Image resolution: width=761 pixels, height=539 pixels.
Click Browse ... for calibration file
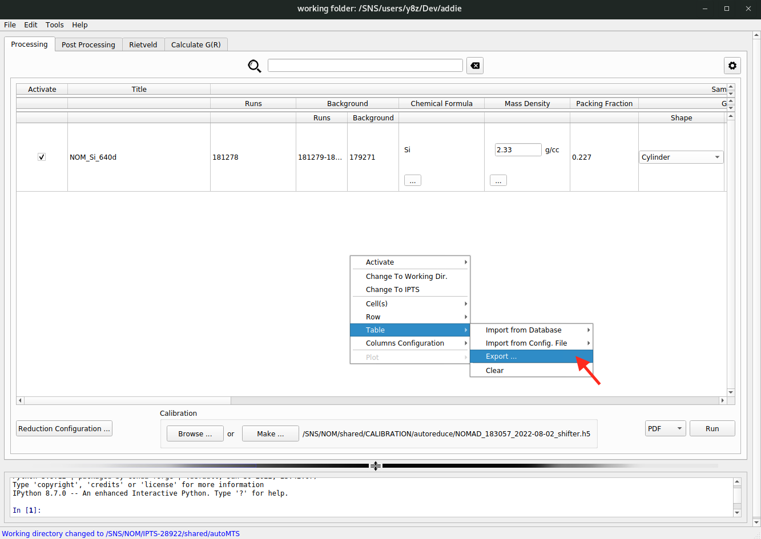(x=195, y=434)
